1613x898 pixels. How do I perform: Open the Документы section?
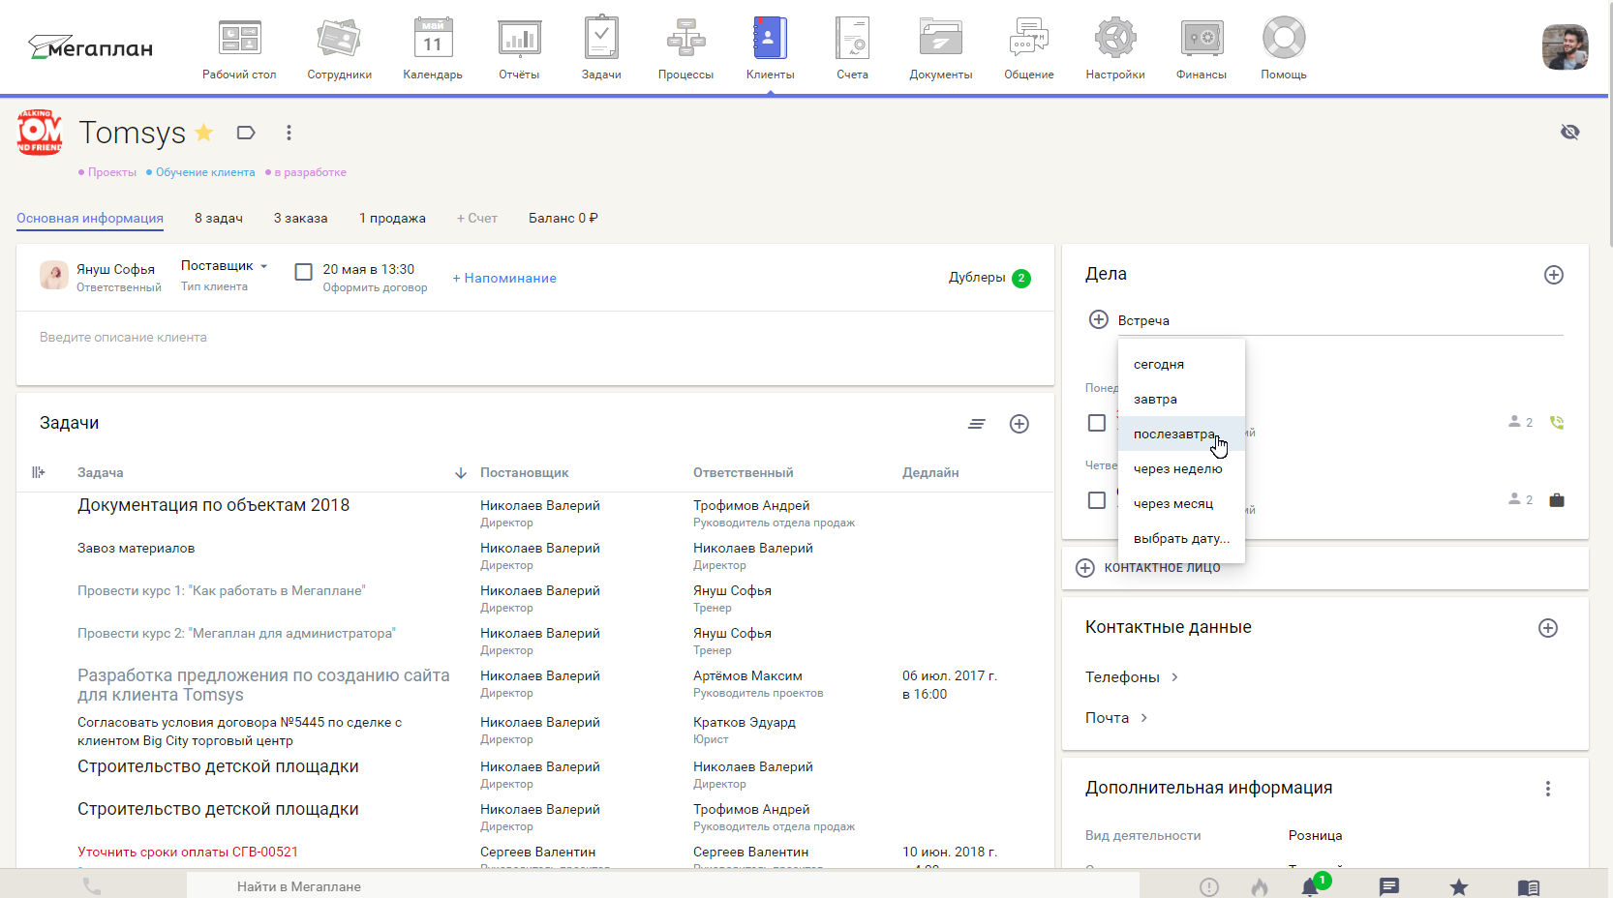point(940,48)
